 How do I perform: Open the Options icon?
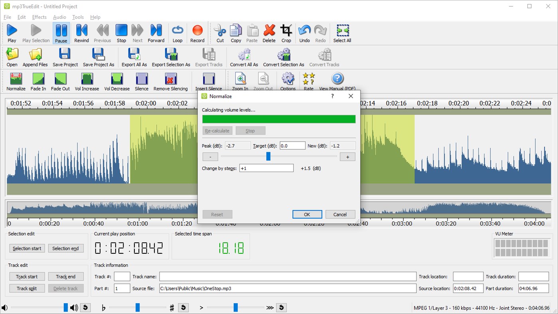pyautogui.click(x=288, y=81)
